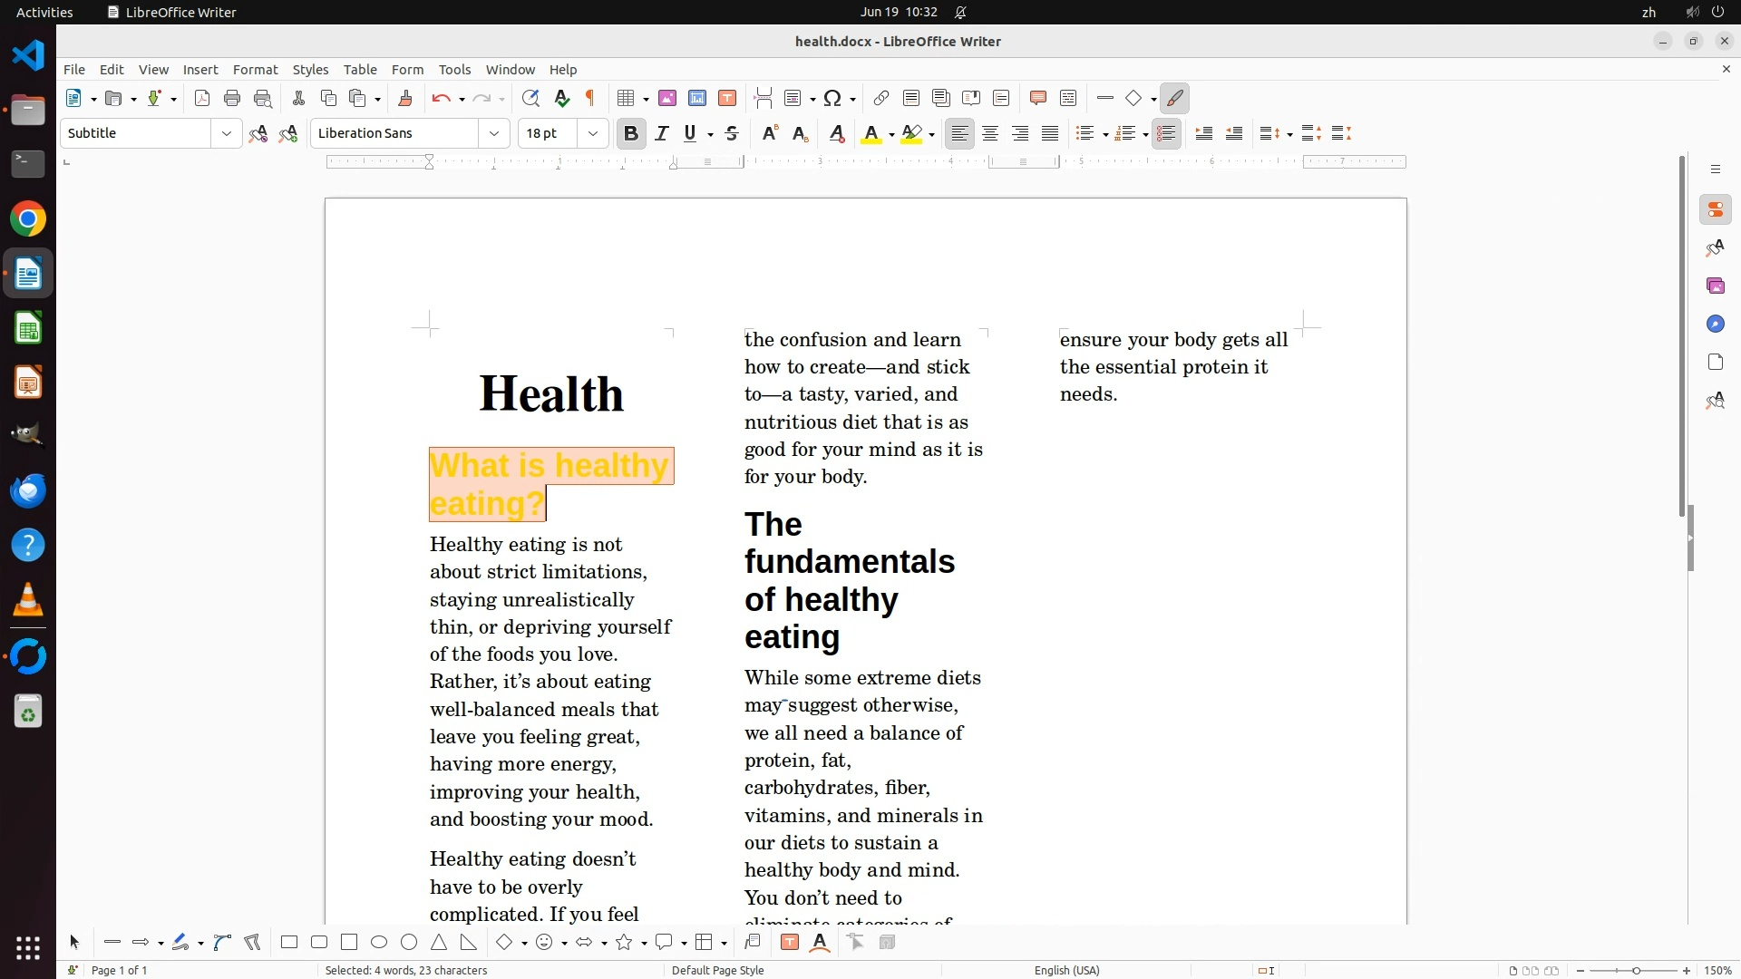Toggle Bold formatting off
This screenshot has width=1741, height=979.
click(631, 134)
